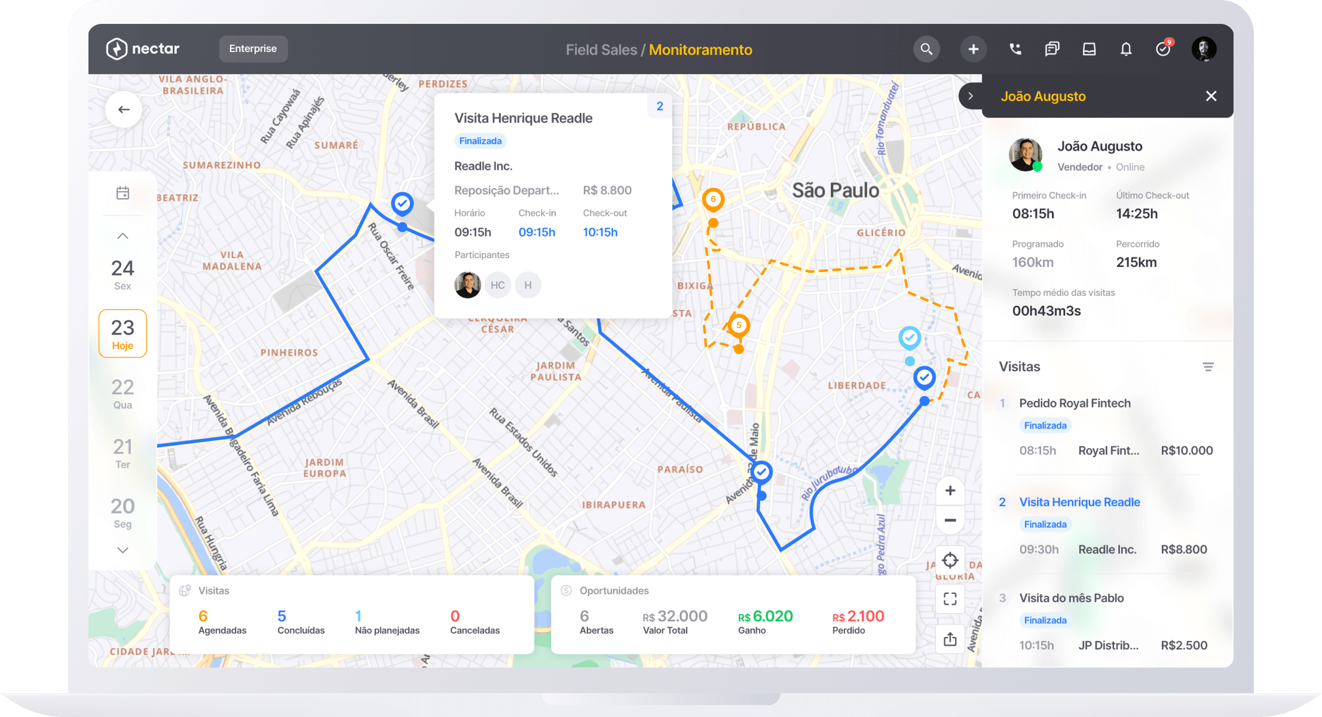1322x717 pixels.
Task: Click Tempo médio value 00h43m3s
Action: pyautogui.click(x=1046, y=311)
